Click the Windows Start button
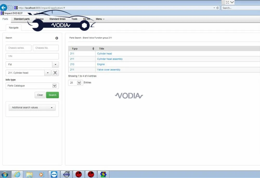Viewport: 260px width, 178px height. 5,174
